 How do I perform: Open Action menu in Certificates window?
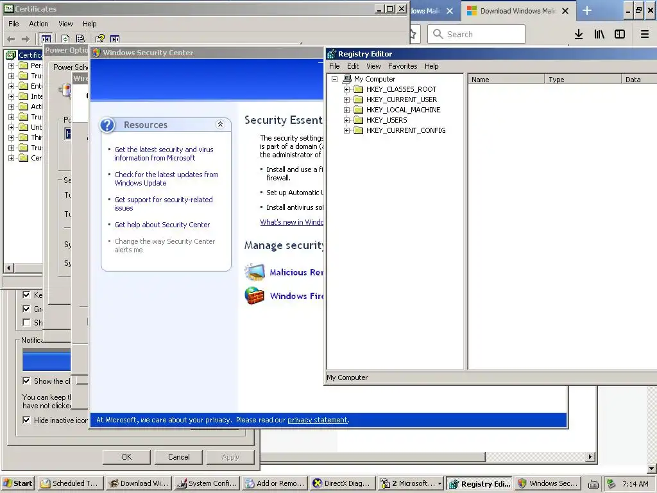click(x=38, y=24)
